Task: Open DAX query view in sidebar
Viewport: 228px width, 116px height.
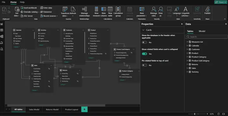Action: pos(2,43)
